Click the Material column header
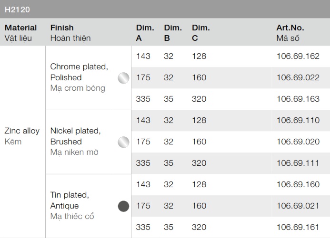 tap(20, 28)
